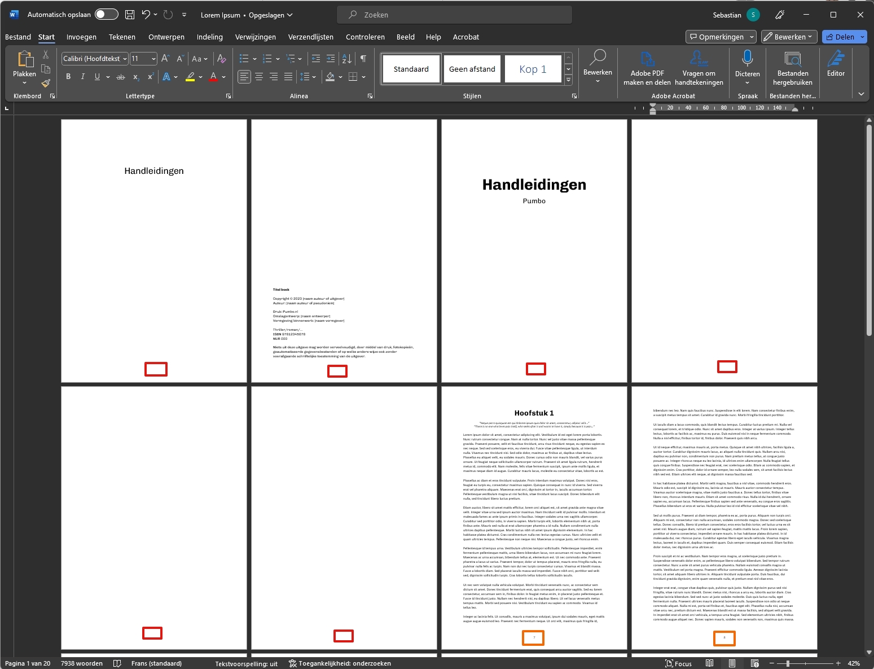Click the Zoeken search box

coord(455,15)
